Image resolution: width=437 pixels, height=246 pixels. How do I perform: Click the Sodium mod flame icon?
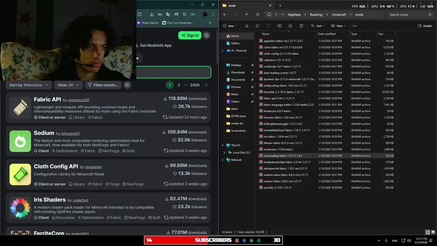pos(20,141)
